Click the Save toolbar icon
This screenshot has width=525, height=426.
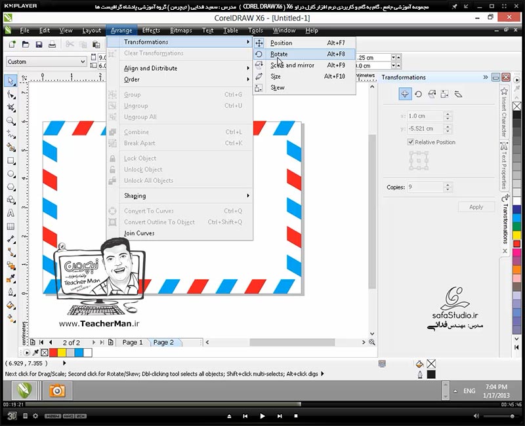point(39,44)
